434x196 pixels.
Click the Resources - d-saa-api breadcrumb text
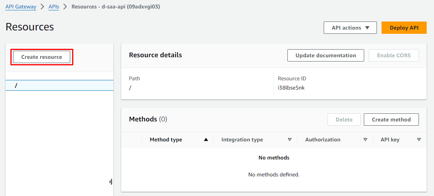[x=116, y=7]
